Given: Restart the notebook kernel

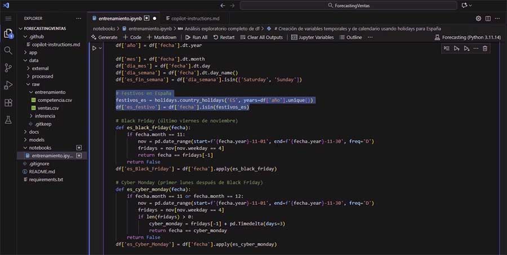Looking at the screenshot, I should pyautogui.click(x=224, y=37).
